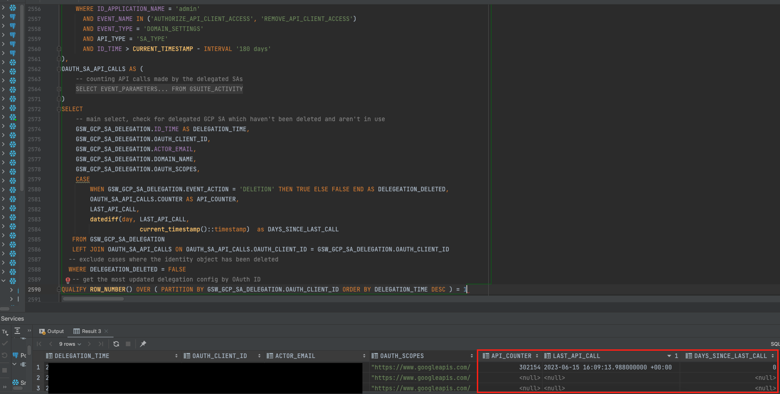Open the 9 rows page size dropdown
This screenshot has width=780, height=394.
pyautogui.click(x=70, y=344)
